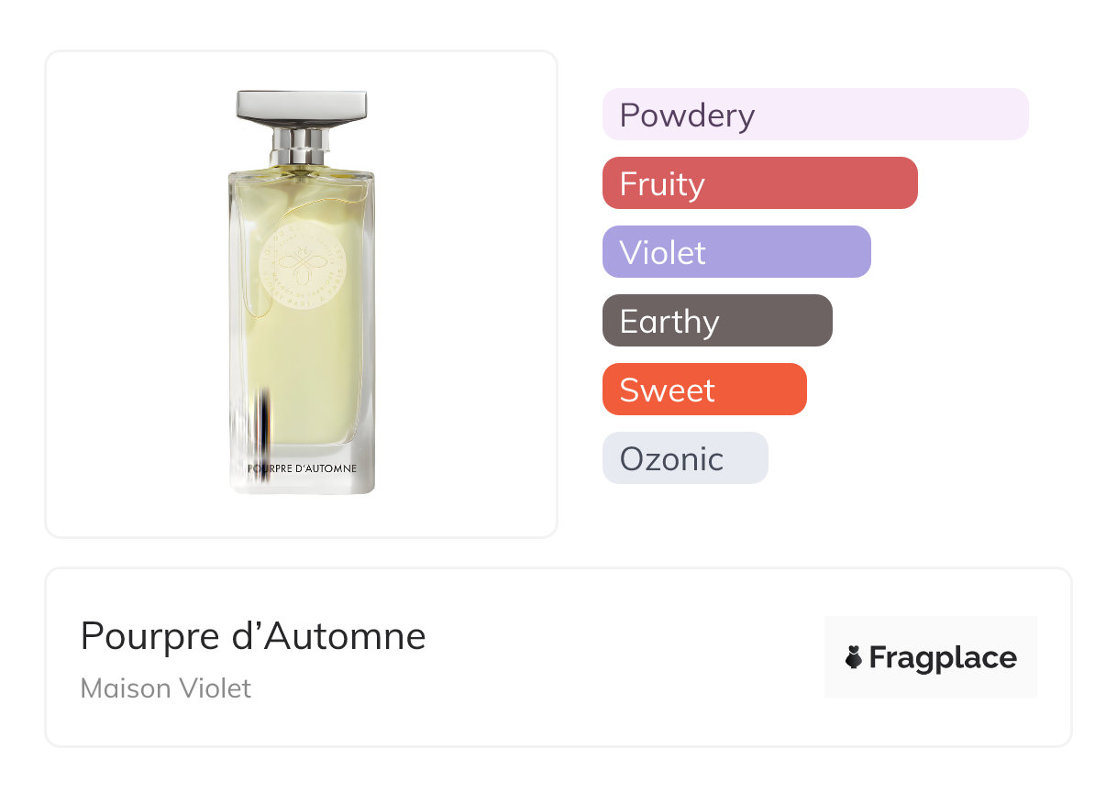1117x792 pixels.
Task: Click the POURPRE D'AUTOMNE text on the bottle
Action: point(303,468)
